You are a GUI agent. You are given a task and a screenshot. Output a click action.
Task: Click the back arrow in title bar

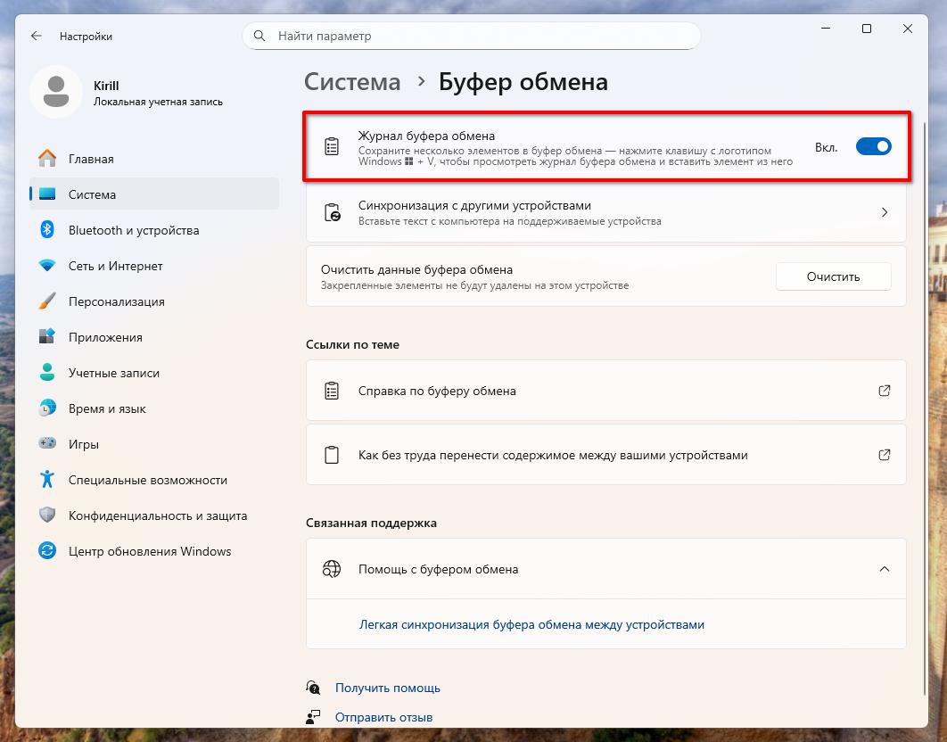37,37
